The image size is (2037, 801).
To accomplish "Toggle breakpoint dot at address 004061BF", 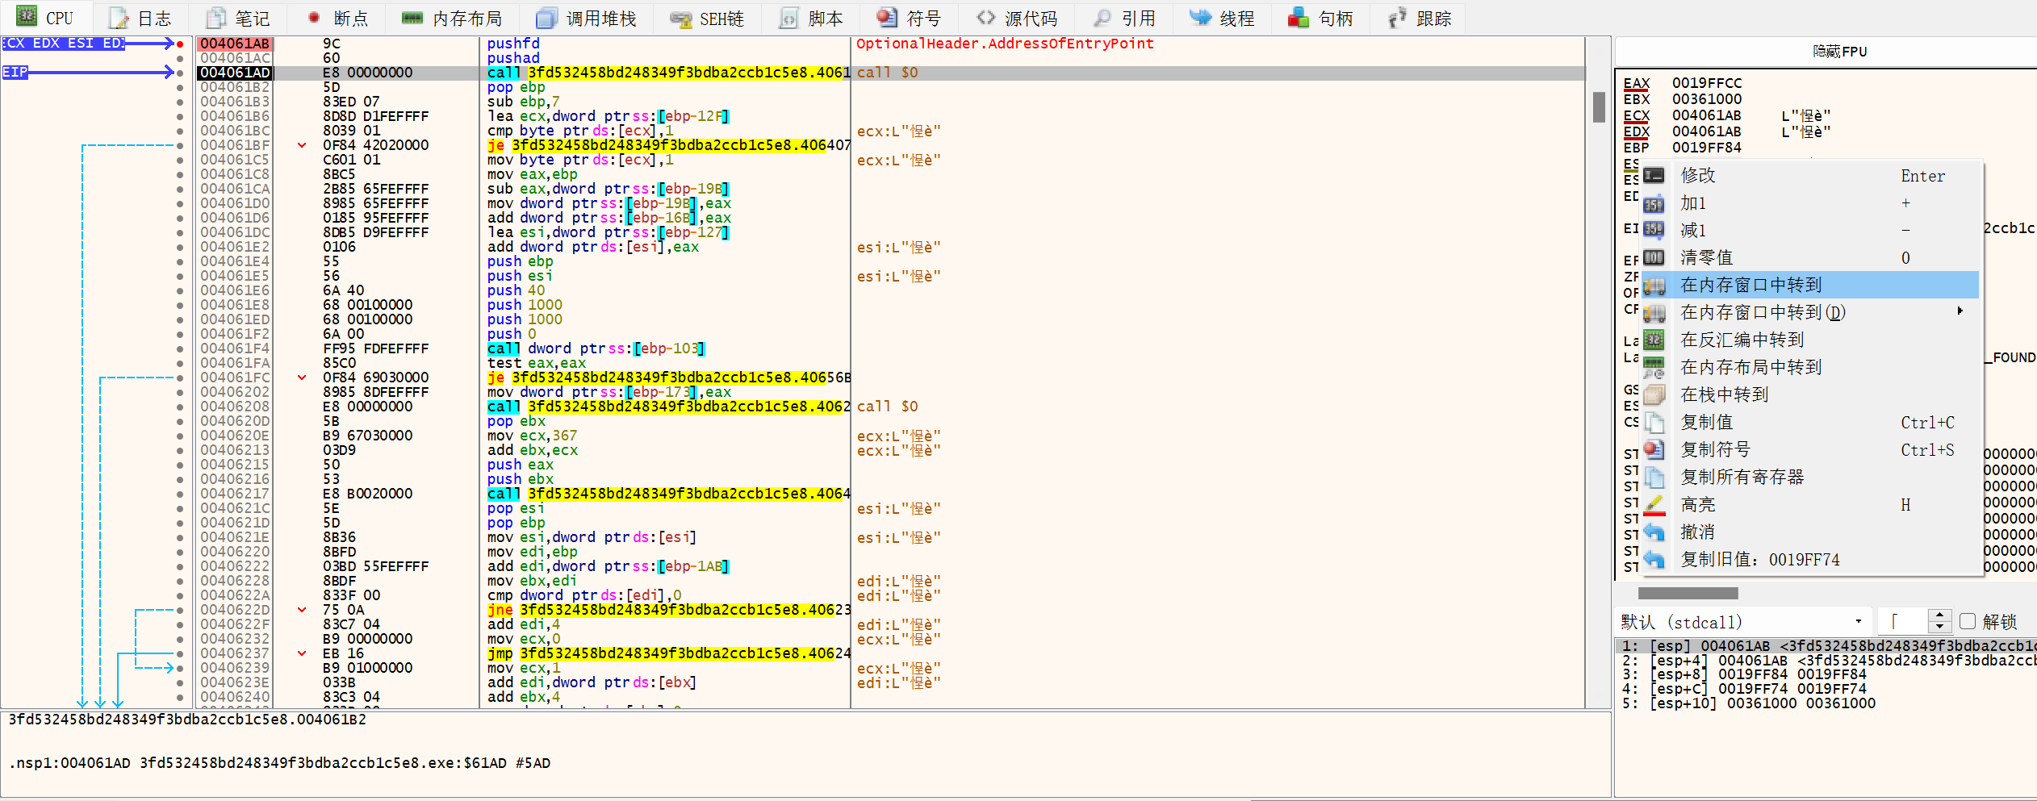I will (x=180, y=145).
